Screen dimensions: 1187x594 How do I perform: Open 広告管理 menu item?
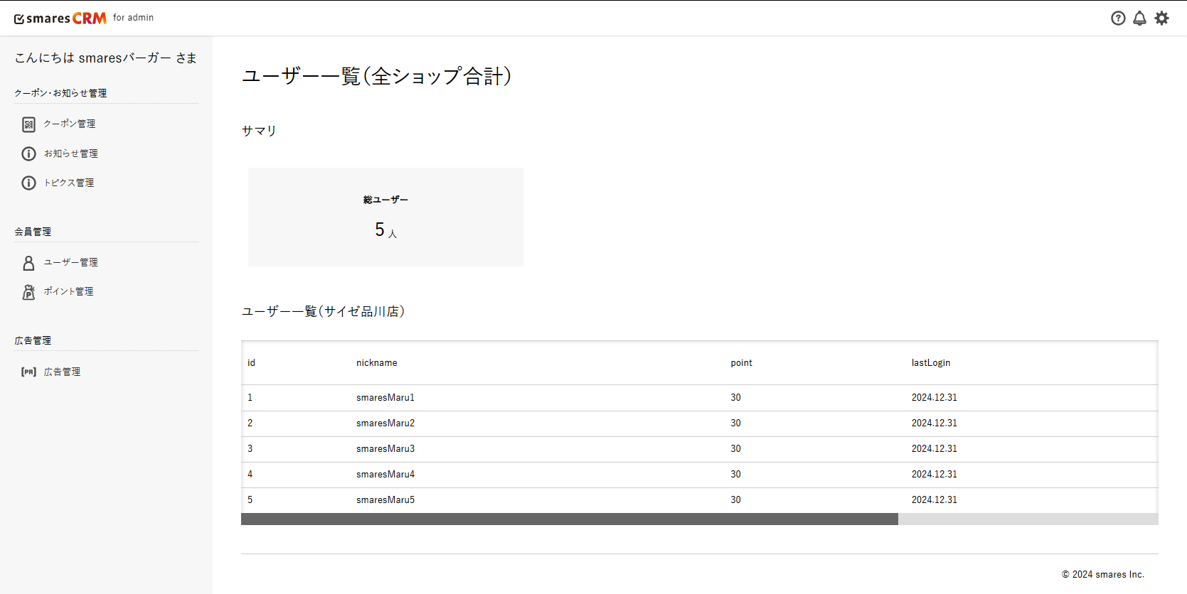[x=62, y=372]
